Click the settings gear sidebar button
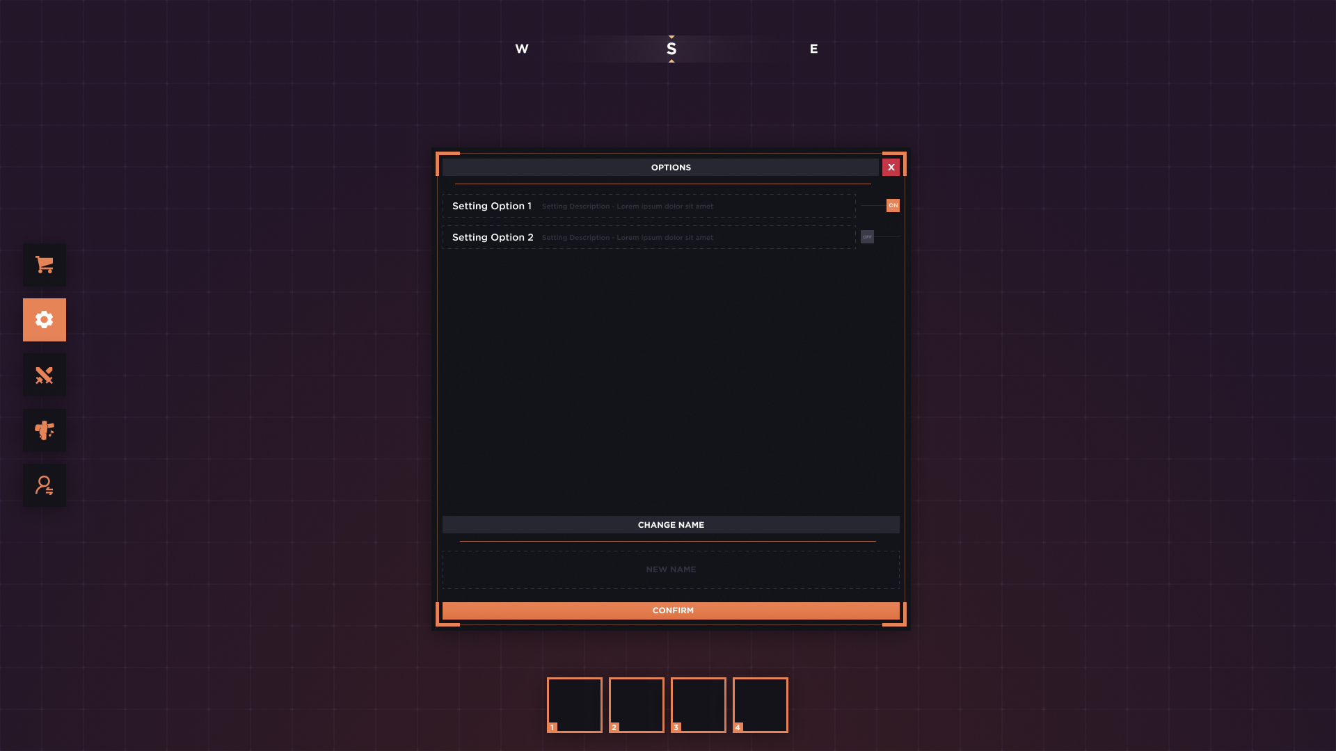The image size is (1336, 751). [45, 320]
